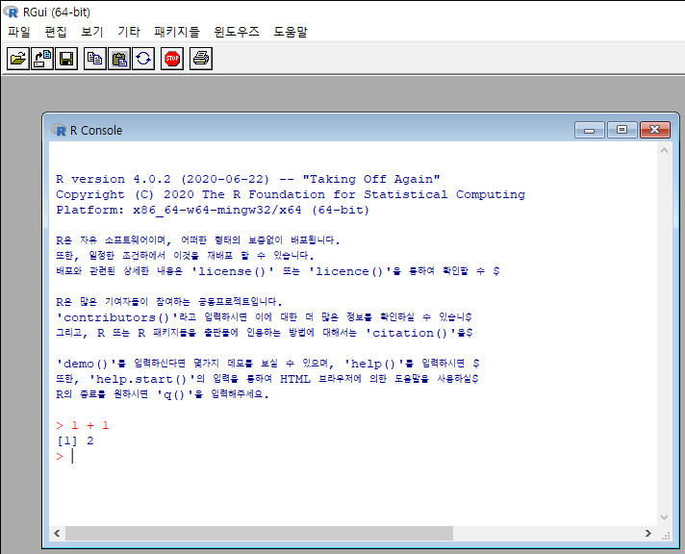Open the 편집 menu

[x=56, y=32]
